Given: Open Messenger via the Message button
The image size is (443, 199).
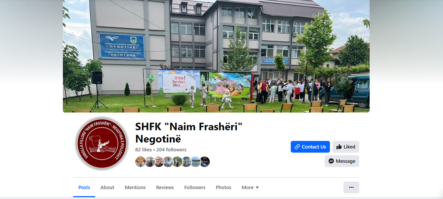Looking at the screenshot, I should (x=342, y=161).
